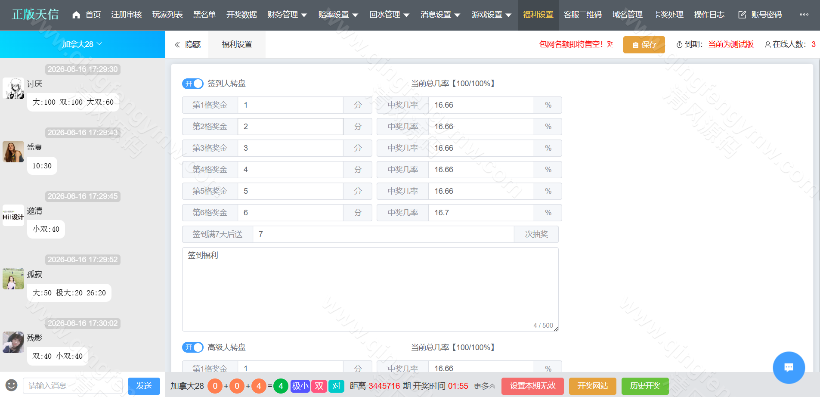Open 孤寂's avatar picture

[13, 279]
